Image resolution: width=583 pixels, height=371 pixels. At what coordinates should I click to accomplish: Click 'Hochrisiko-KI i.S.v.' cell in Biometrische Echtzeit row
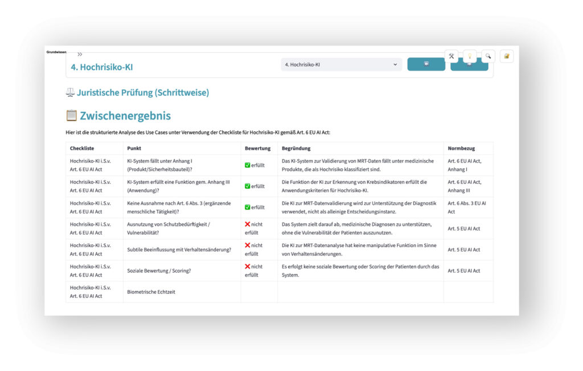[x=95, y=292]
